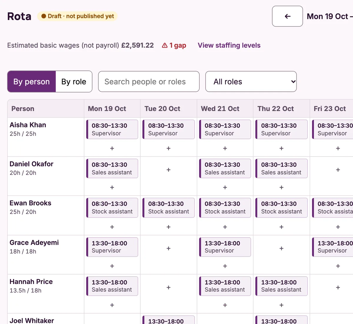353x324 pixels.
Task: Open Daniel Okafor's Thursday Sales assistant shift
Action: point(282,168)
